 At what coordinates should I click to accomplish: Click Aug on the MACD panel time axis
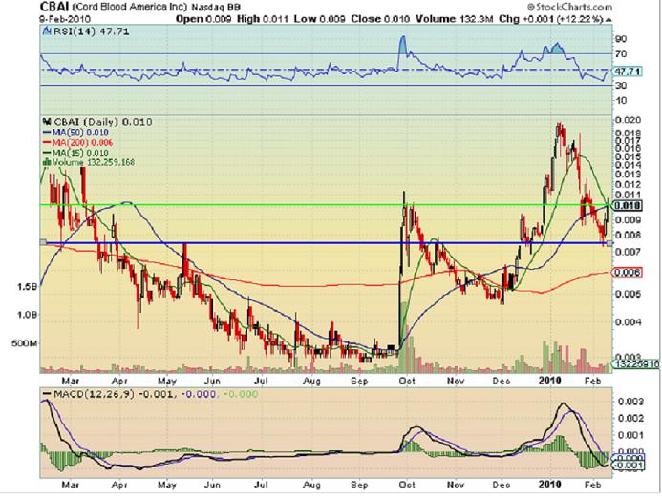(311, 486)
